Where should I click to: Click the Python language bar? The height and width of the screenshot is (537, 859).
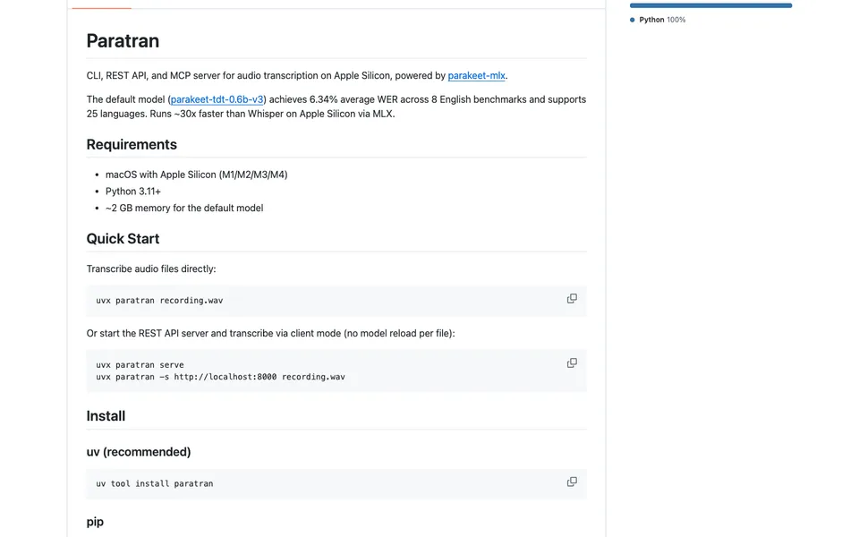(x=710, y=5)
